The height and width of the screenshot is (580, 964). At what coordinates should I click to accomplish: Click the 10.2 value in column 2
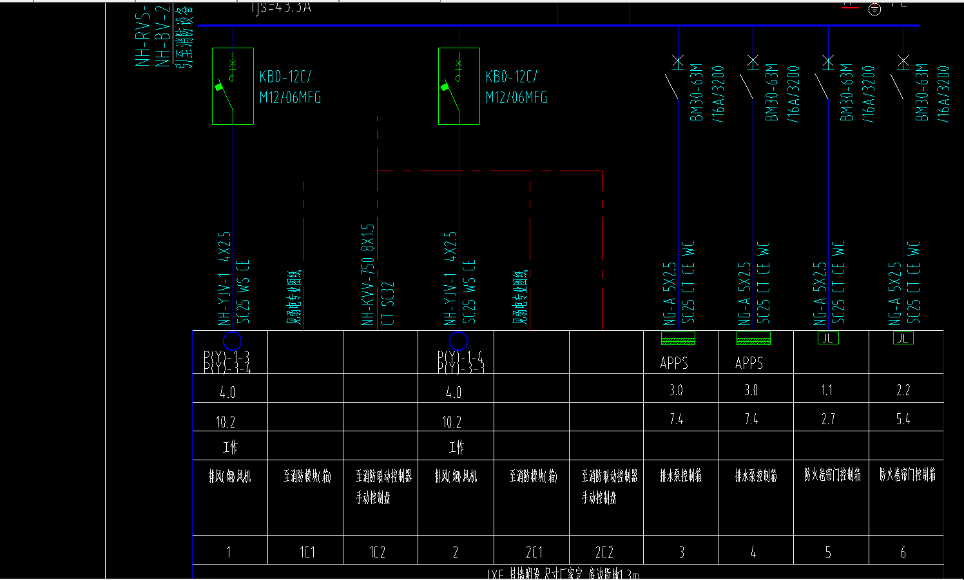coord(452,422)
